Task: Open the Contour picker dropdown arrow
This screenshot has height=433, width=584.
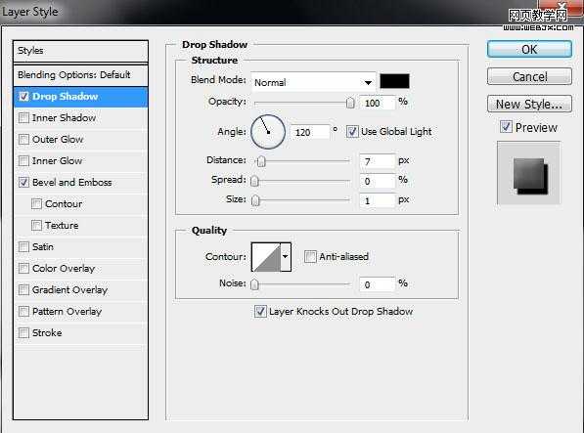Action: [286, 257]
